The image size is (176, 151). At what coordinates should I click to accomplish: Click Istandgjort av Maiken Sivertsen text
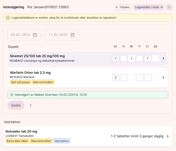coord(51,95)
